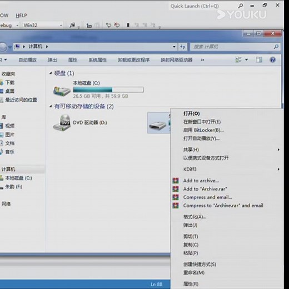Collapse the 硬盘 (1) group
This screenshot has width=289, height=289.
click(x=51, y=73)
